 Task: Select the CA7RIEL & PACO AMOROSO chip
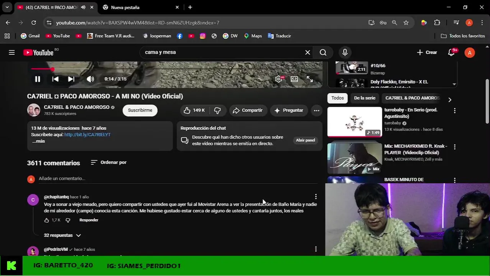coord(412,98)
